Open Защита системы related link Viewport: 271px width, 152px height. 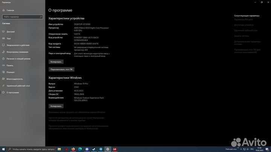pyautogui.click(x=241, y=36)
